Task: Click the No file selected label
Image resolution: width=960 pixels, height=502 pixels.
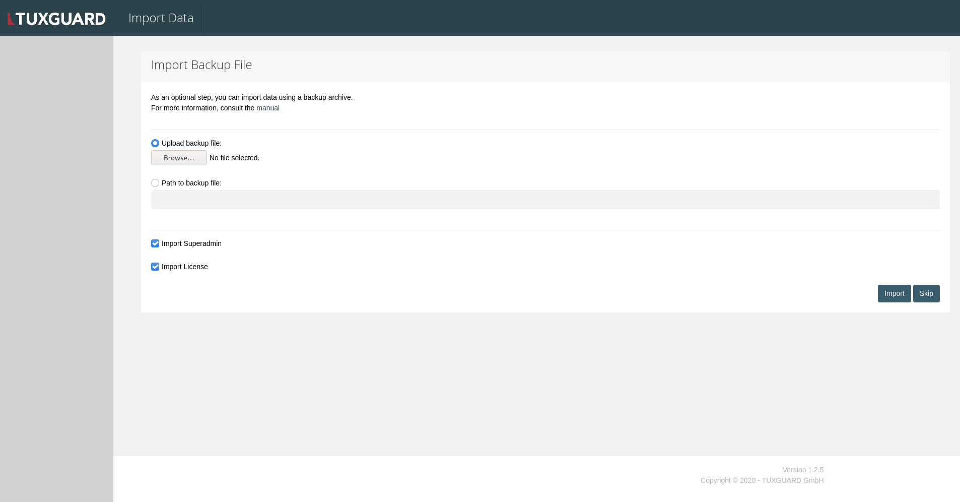Action: point(234,158)
